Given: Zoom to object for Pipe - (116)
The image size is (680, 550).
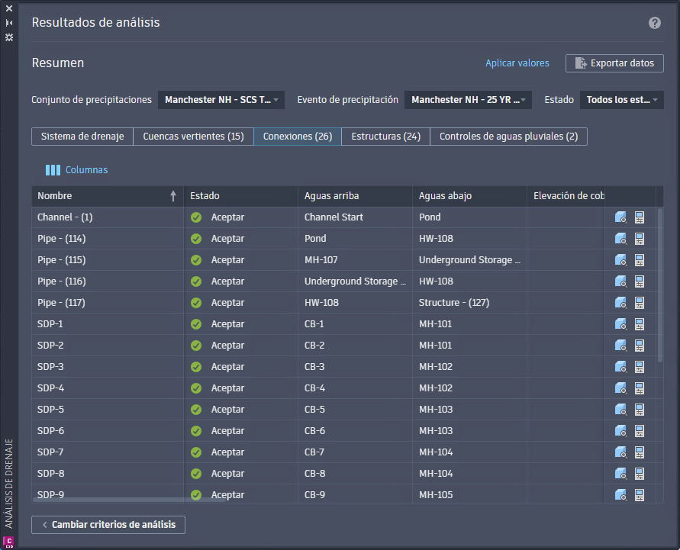Looking at the screenshot, I should tap(620, 281).
